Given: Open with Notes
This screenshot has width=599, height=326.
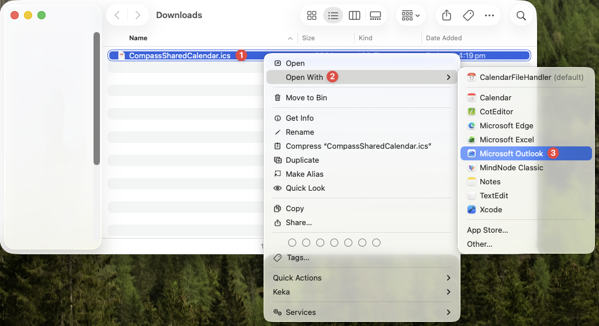Looking at the screenshot, I should (x=526, y=182).
